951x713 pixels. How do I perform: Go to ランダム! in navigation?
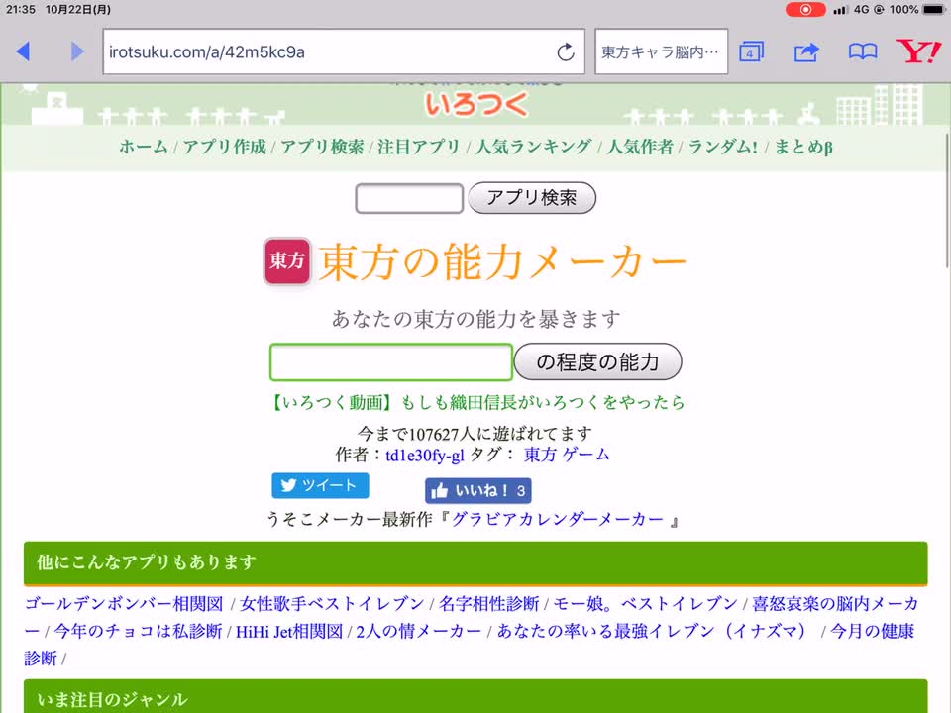click(x=723, y=147)
